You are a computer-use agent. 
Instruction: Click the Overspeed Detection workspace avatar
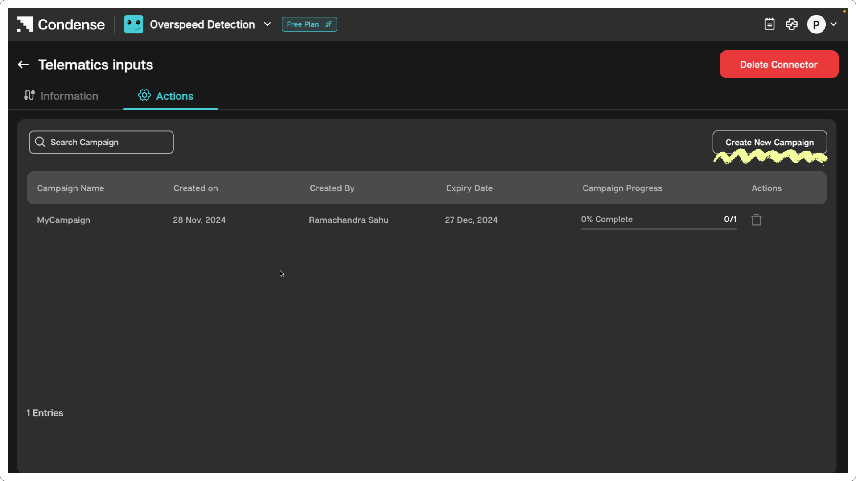click(133, 24)
